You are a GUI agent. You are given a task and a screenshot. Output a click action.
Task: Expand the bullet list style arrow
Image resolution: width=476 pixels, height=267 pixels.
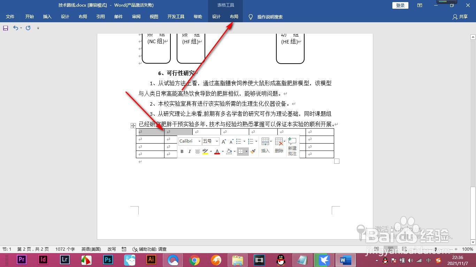[x=244, y=141]
